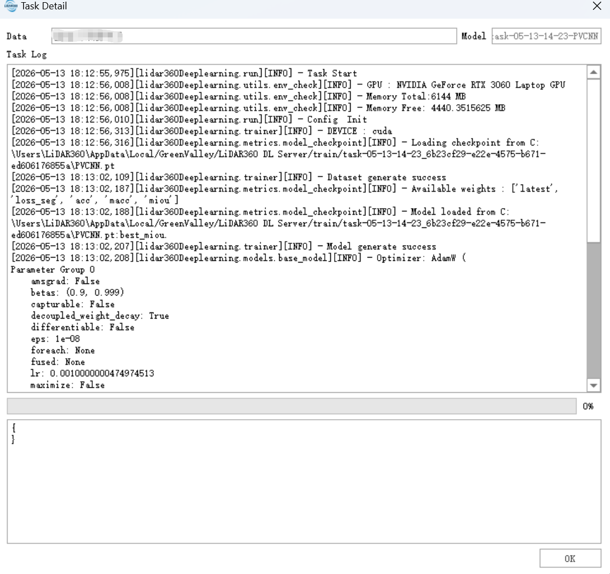Click the 'amsgrad: False' line
The image size is (610, 574).
65,281
